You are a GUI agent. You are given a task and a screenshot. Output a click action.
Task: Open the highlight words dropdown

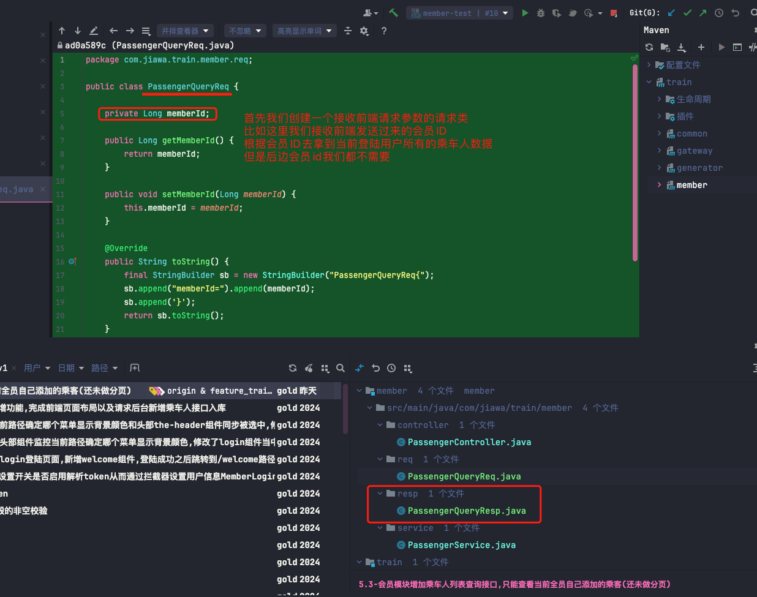click(304, 31)
